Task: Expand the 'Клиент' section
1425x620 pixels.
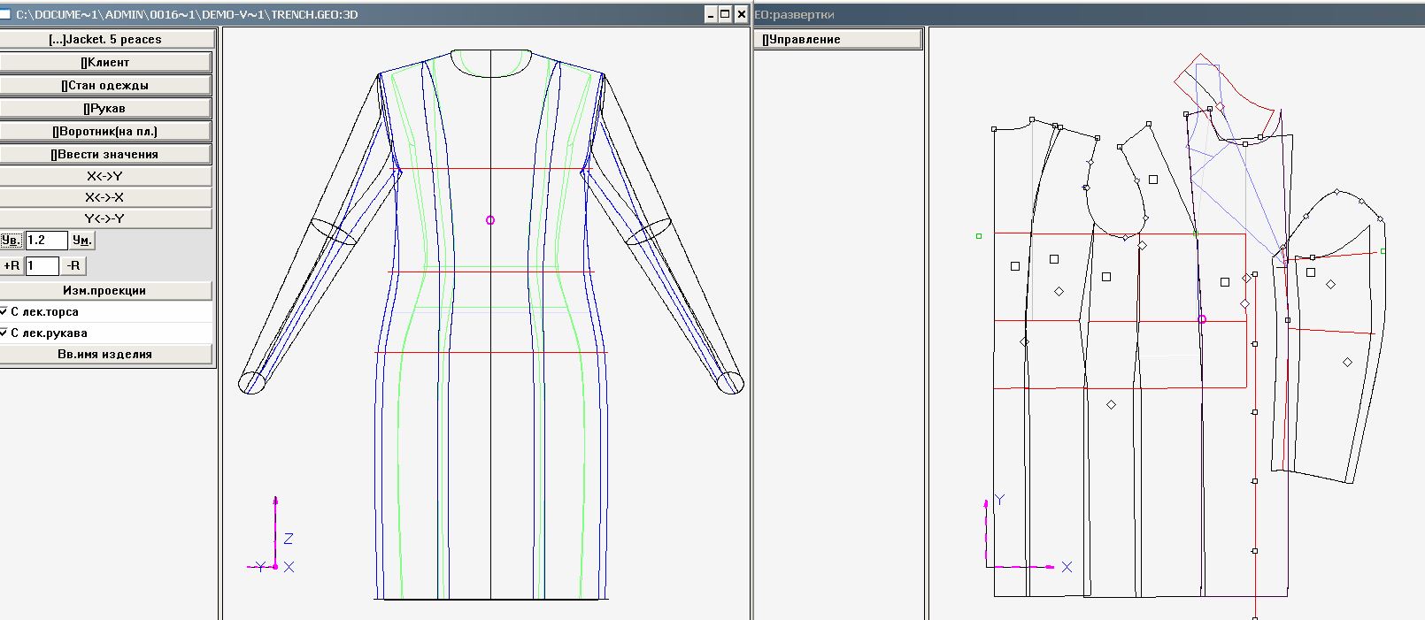Action: pyautogui.click(x=105, y=62)
